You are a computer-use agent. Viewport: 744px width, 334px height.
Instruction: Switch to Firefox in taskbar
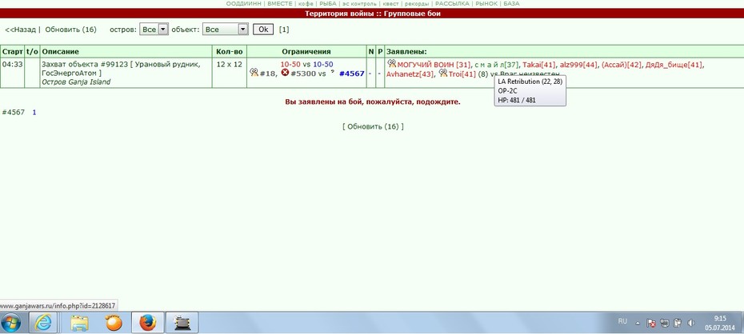point(147,323)
